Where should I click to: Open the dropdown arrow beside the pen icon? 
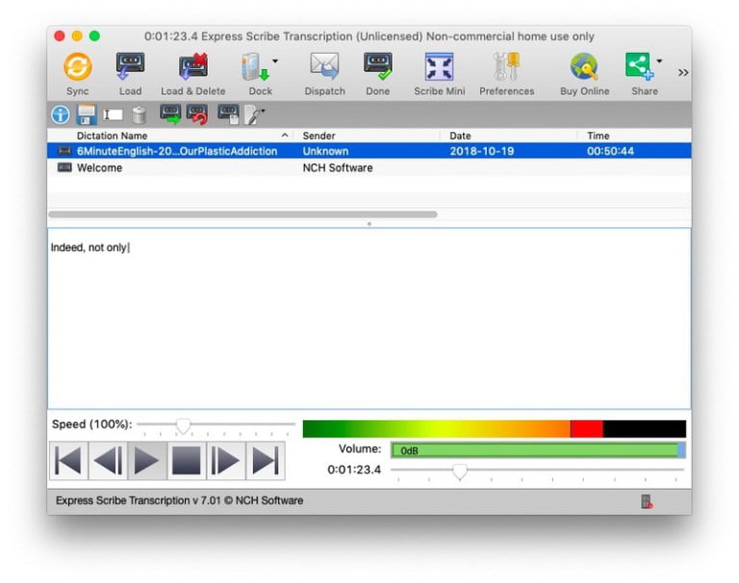[263, 111]
